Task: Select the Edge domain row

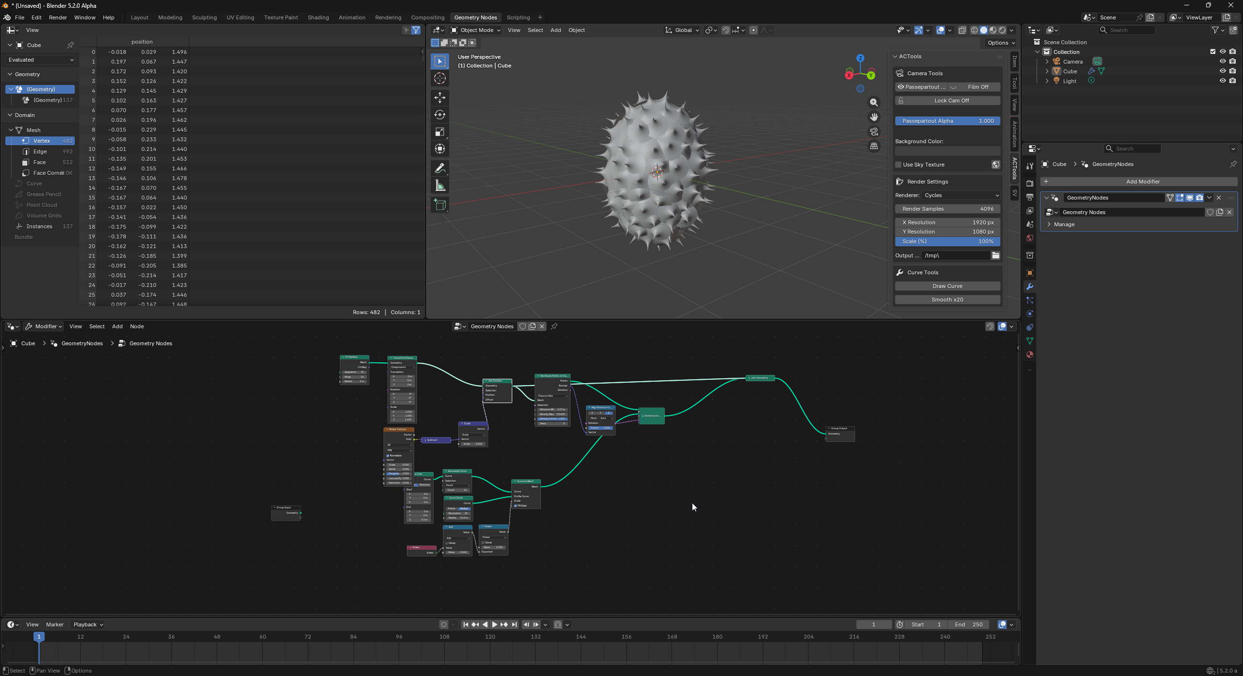Action: 40,152
